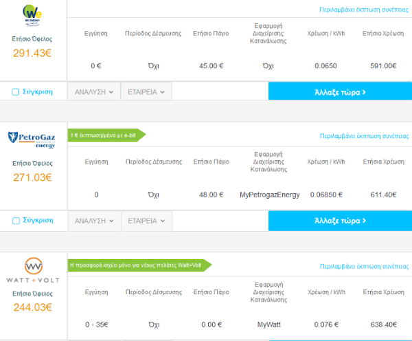Image resolution: width=412 pixels, height=341 pixels.
Task: Click the PetroGaz energy logo
Action: pyautogui.click(x=32, y=140)
